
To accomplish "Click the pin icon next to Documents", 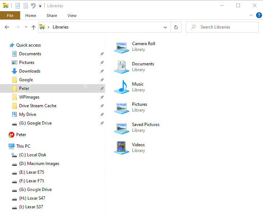I will (102, 54).
